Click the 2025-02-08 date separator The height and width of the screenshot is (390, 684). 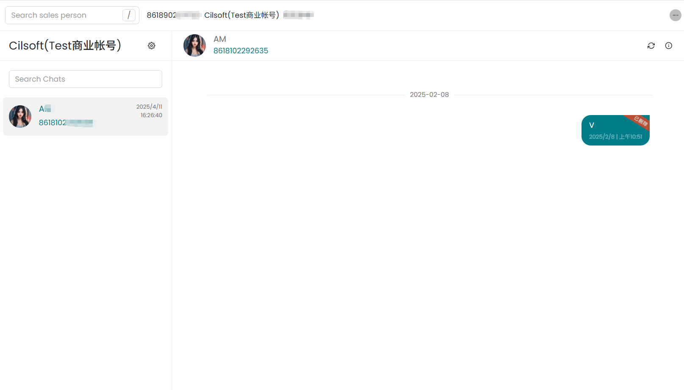429,95
